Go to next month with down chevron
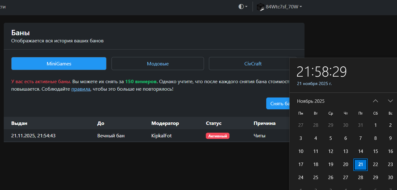Viewport: 397px width, 190px height. tap(390, 101)
